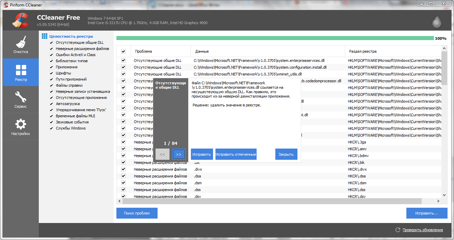Toggle Файлы справки checkbox
Screen dimensions: 454x240
coord(51,85)
